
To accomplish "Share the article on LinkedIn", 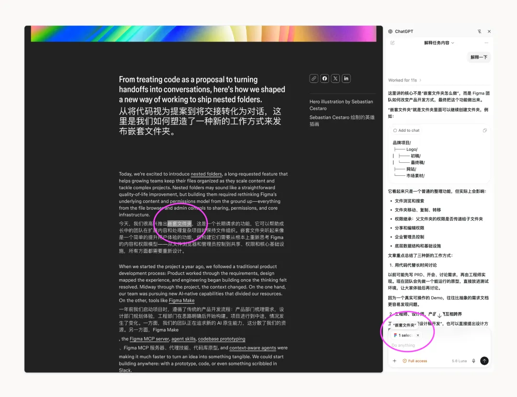I will pos(346,79).
